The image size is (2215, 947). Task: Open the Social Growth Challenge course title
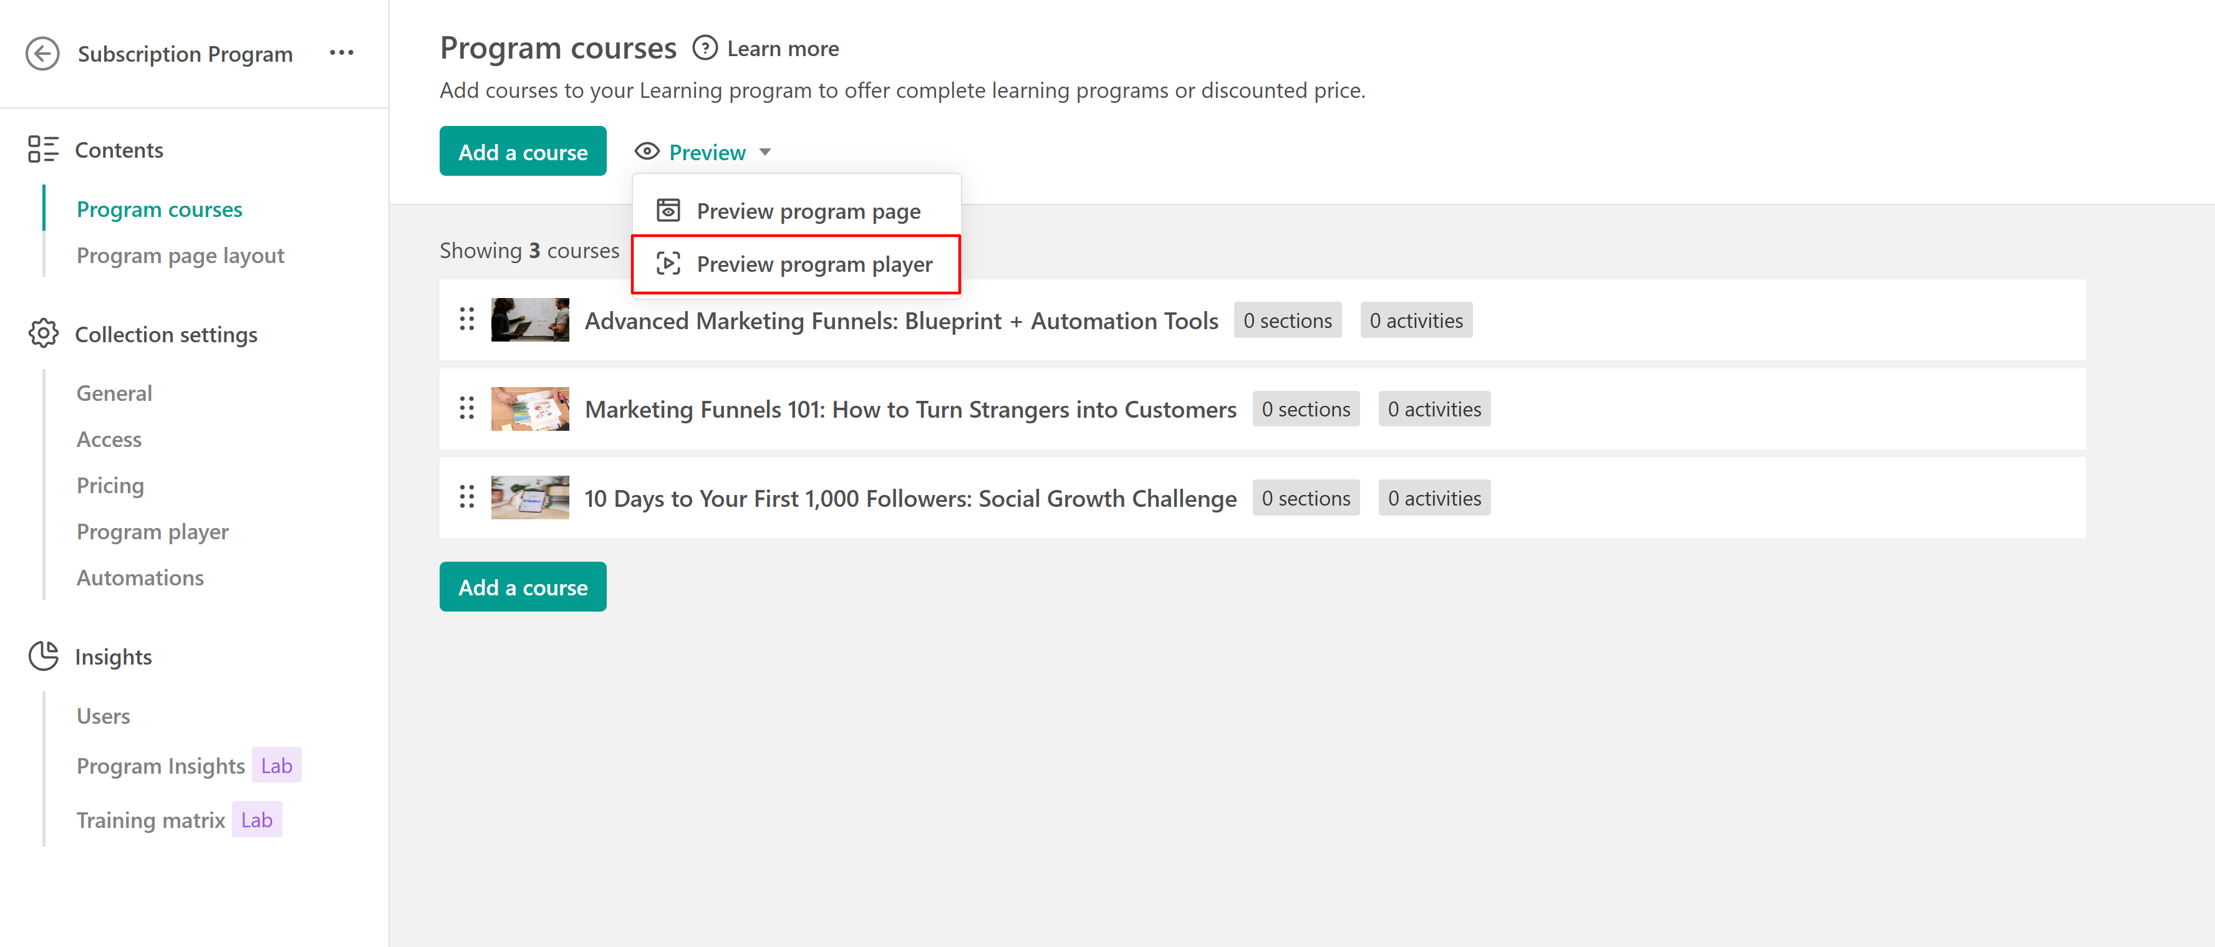click(910, 498)
